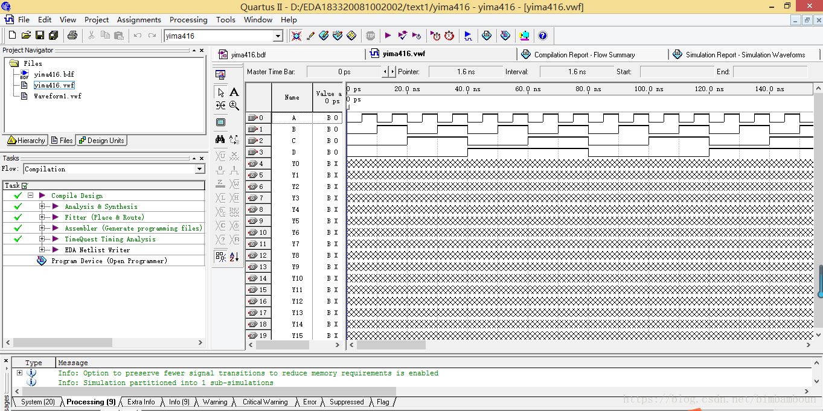Image resolution: width=823 pixels, height=411 pixels.
Task: Select Waveform1.vwf in the Files tree
Action: pyautogui.click(x=57, y=96)
